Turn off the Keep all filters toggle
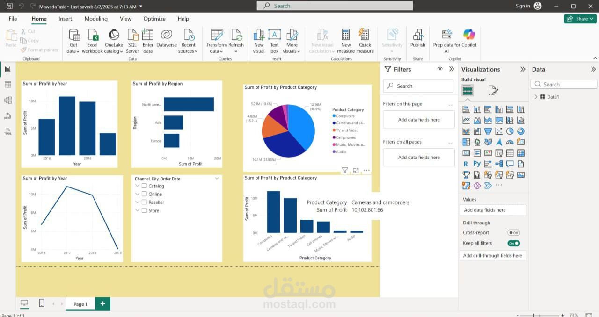Screen dimensions: 599x317 [513, 243]
